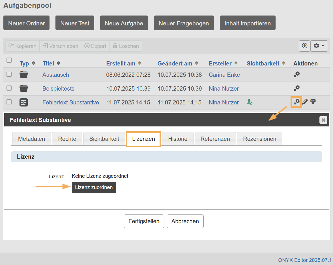
Task: Click the PDF export icon in Aktionen
Action: click(313, 102)
